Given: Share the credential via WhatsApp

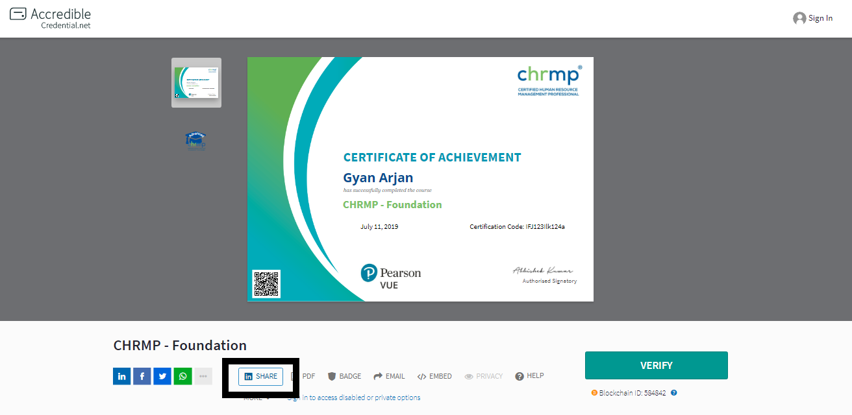Looking at the screenshot, I should coord(182,376).
